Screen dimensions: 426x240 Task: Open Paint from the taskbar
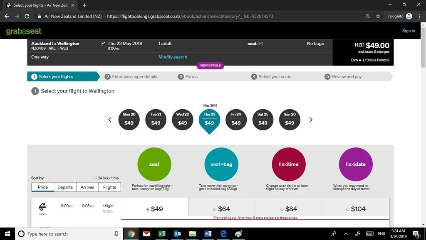[238, 234]
